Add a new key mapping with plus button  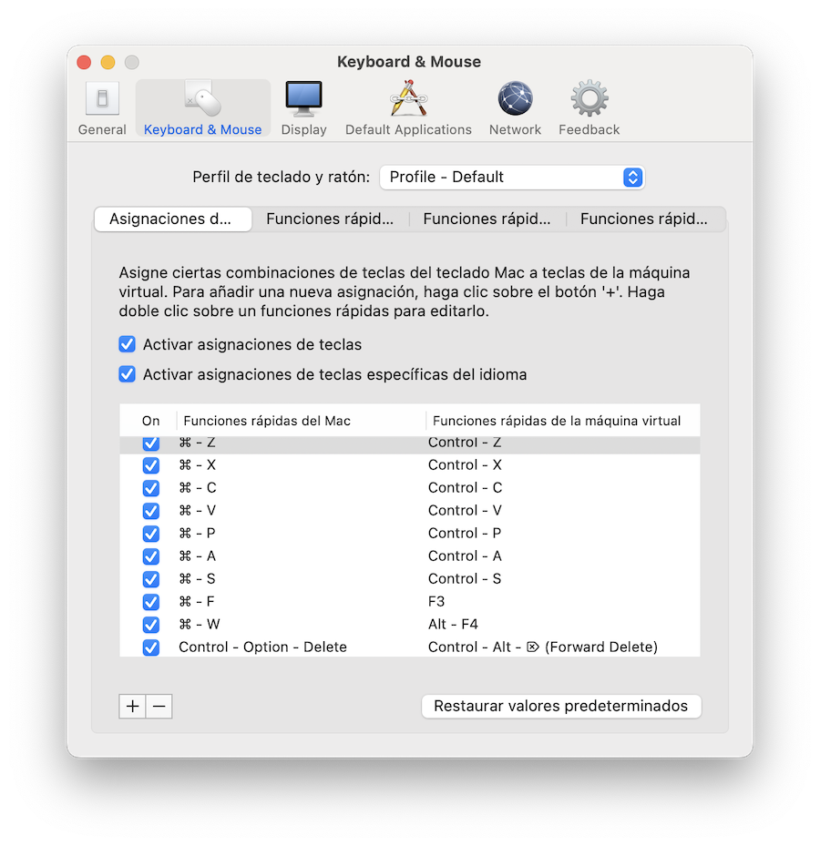(x=133, y=707)
